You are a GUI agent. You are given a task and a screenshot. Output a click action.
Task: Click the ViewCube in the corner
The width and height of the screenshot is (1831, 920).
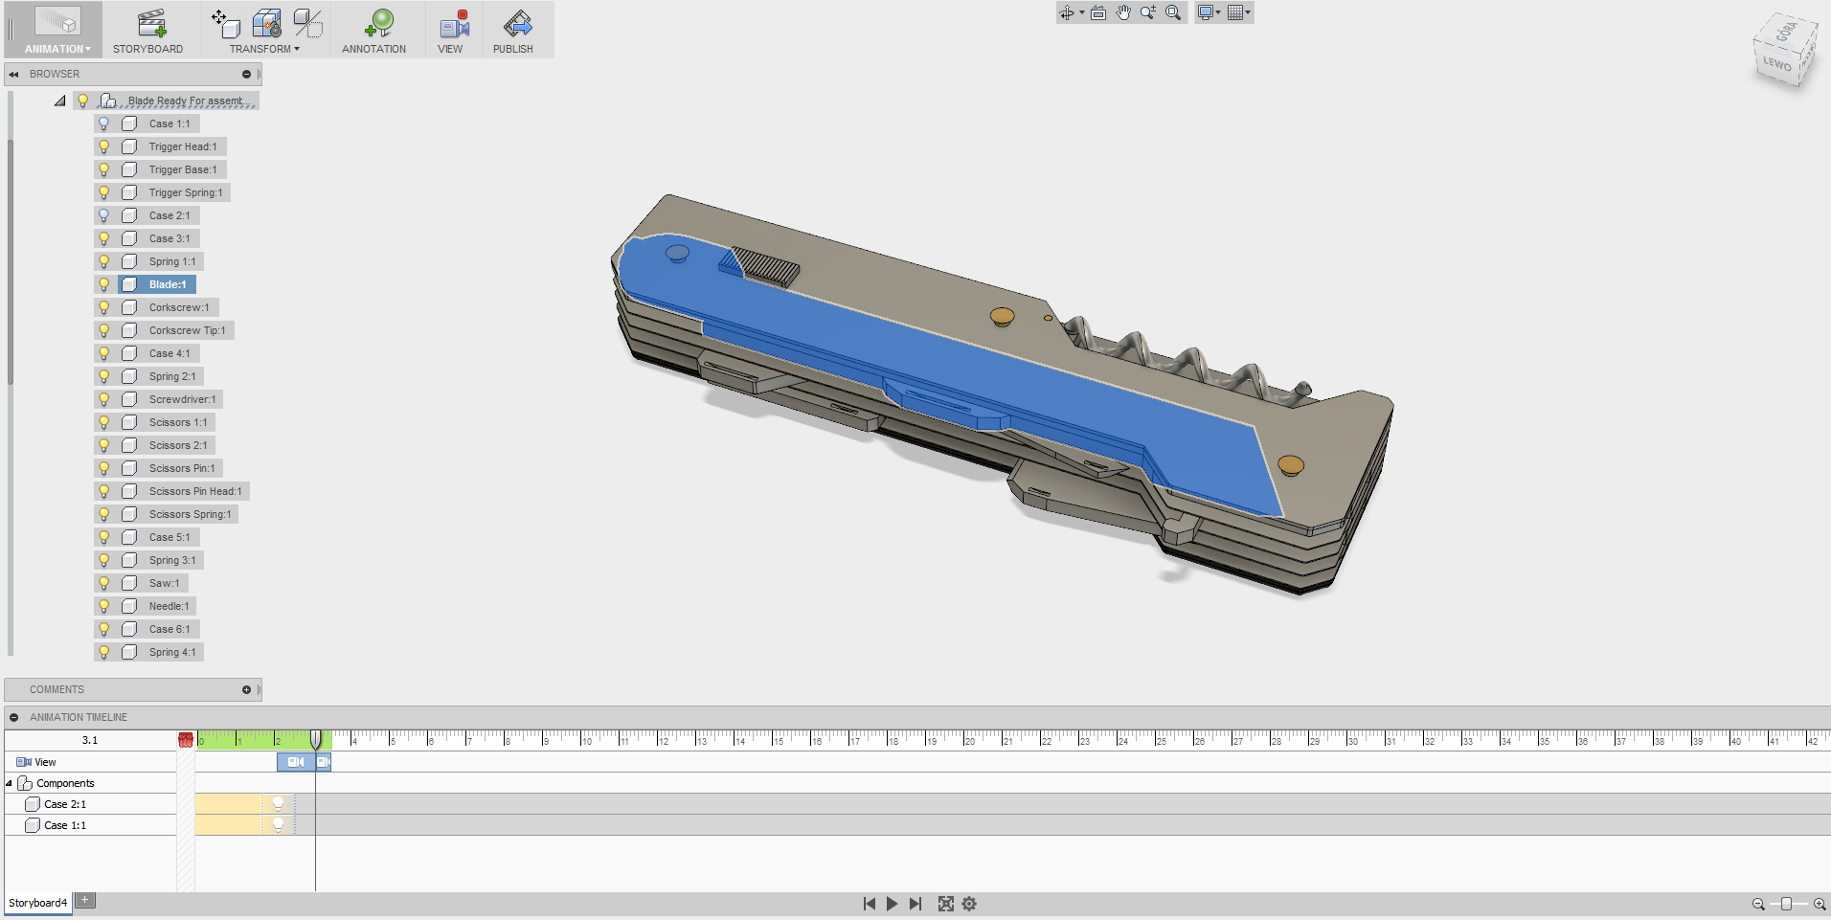pyautogui.click(x=1785, y=53)
